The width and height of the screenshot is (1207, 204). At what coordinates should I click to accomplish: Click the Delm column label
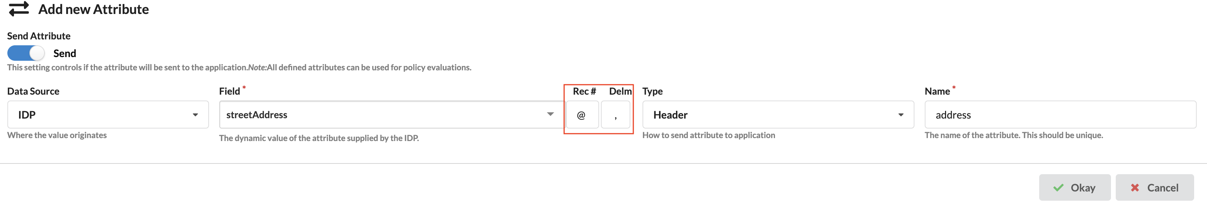pos(620,91)
